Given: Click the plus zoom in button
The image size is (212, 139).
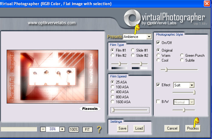Looking at the screenshot, I should coord(62,129).
